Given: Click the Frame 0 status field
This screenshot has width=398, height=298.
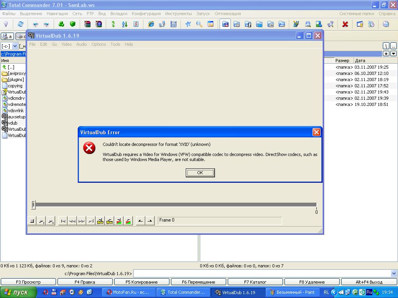Looking at the screenshot, I should [x=220, y=220].
